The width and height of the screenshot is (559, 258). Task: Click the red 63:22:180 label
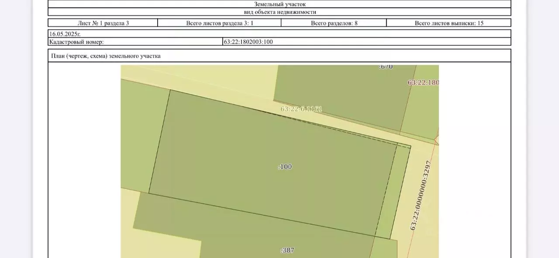423,82
